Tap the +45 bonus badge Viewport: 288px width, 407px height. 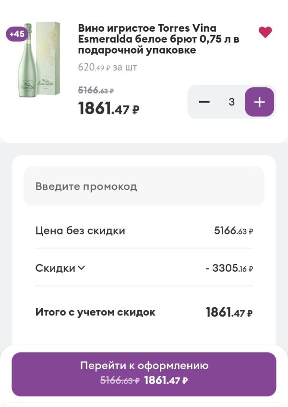17,35
